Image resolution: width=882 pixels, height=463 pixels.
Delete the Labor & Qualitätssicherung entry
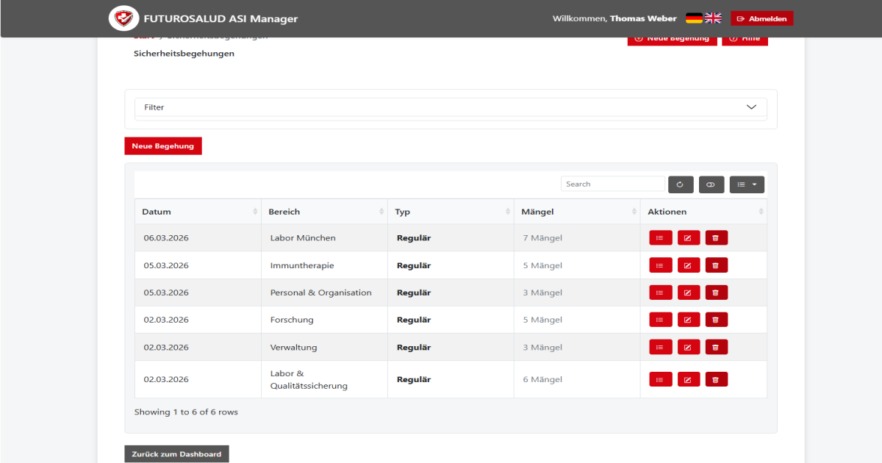pos(716,378)
